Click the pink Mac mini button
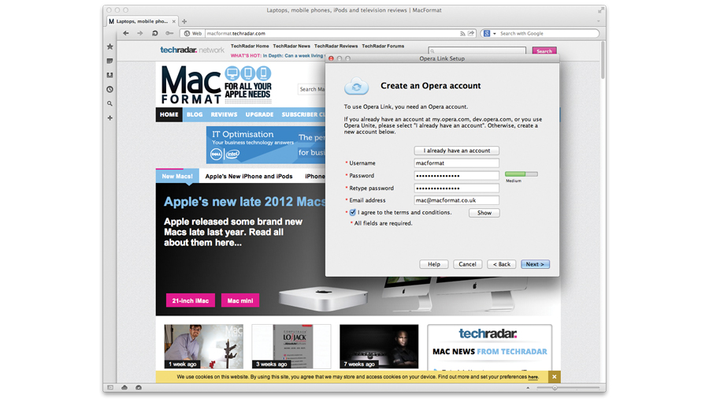The width and height of the screenshot is (709, 399). pos(240,300)
